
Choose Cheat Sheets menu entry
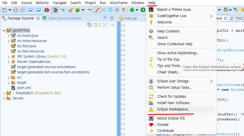[181, 72]
